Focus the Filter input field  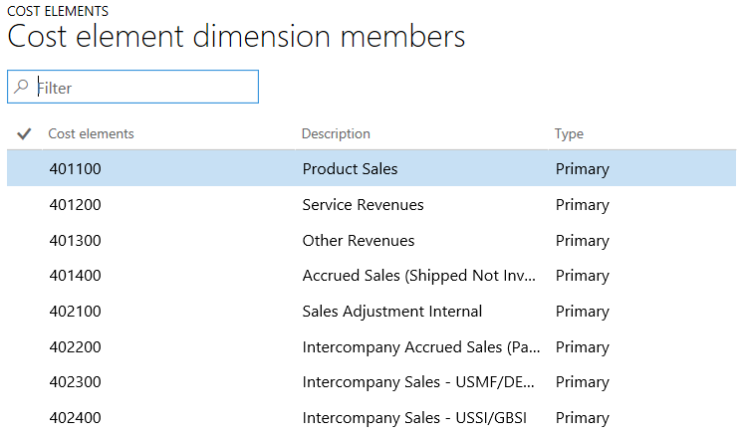tap(132, 87)
